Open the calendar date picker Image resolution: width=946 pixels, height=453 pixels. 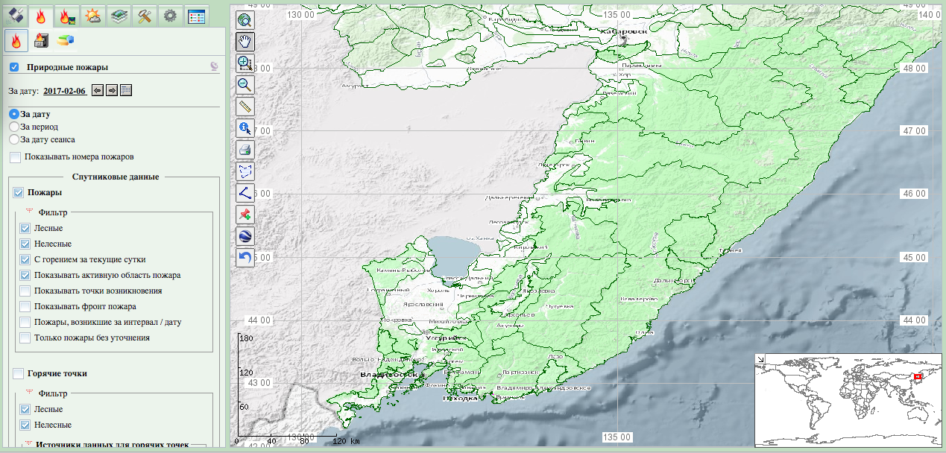tap(126, 90)
